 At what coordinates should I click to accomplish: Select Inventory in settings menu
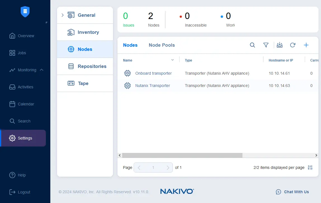(x=85, y=32)
